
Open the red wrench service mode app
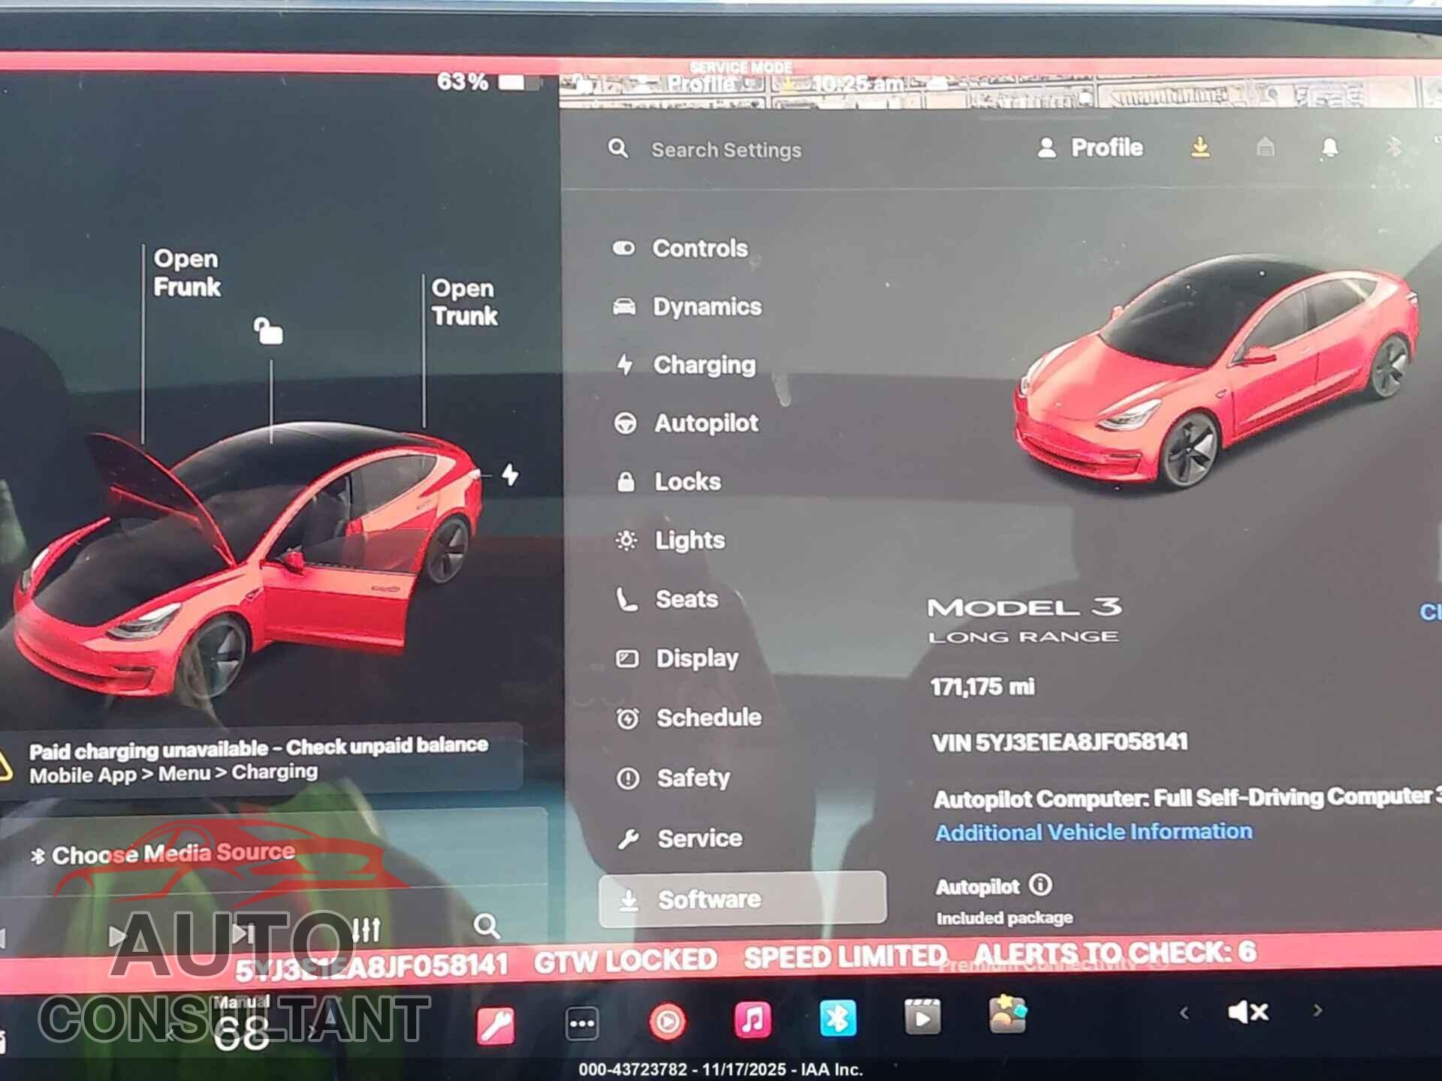click(496, 1025)
